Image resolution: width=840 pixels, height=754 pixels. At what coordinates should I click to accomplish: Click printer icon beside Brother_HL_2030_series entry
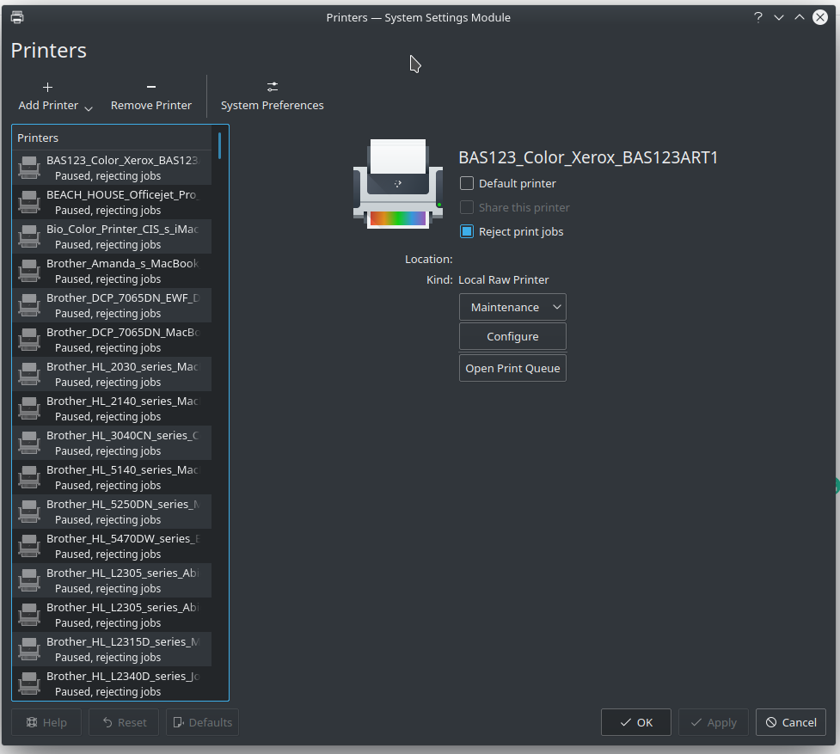click(29, 374)
